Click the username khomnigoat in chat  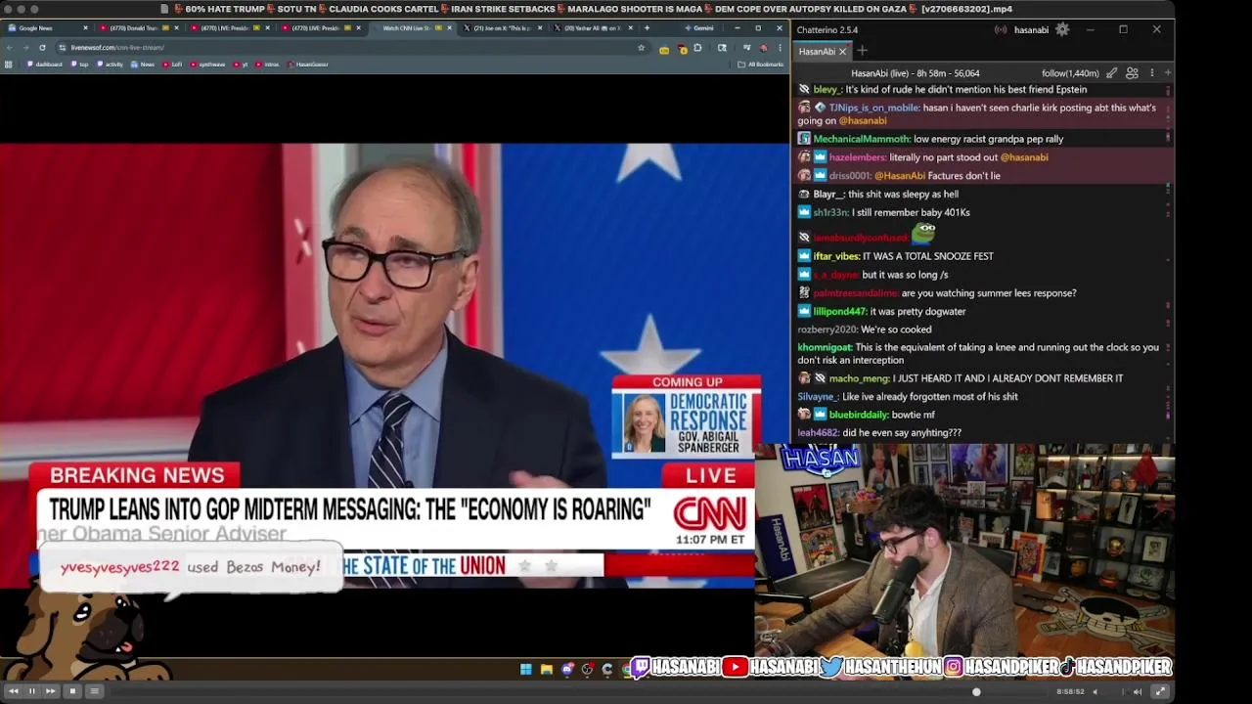coord(825,347)
